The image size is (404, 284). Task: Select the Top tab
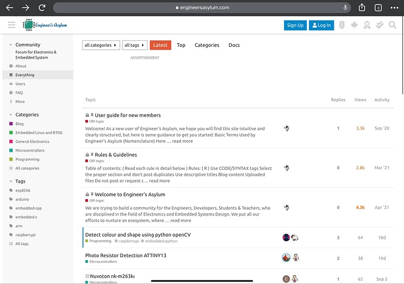point(181,45)
